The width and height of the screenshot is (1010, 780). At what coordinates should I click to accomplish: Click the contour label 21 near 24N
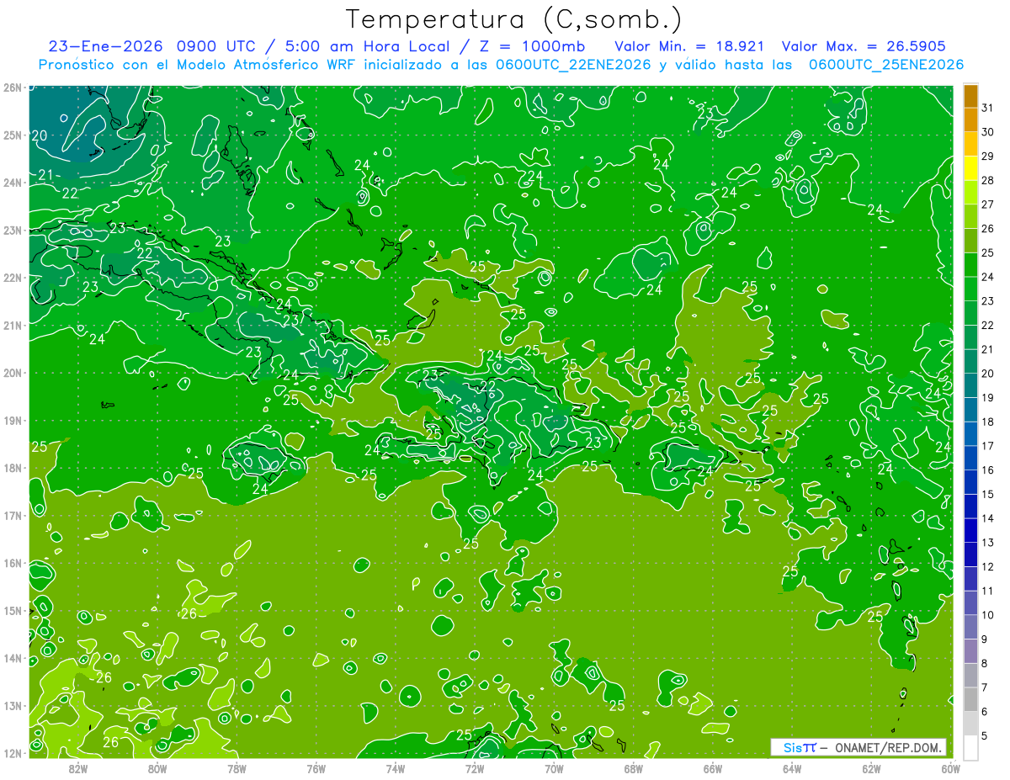[45, 175]
